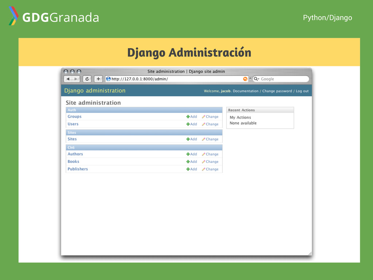Open the Sites model link
The width and height of the screenshot is (373, 280).
72,139
